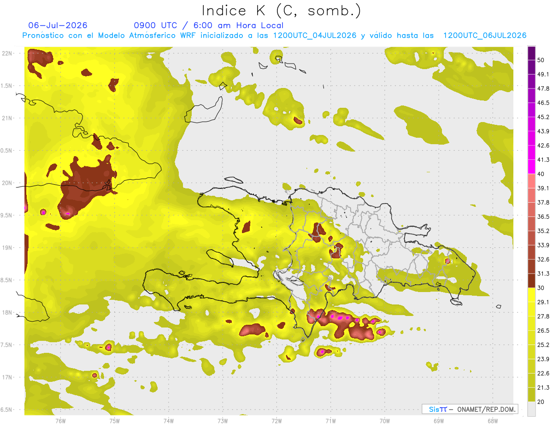The image size is (553, 427).
Task: Click the '43.9' color scale value
Action: coord(543,131)
